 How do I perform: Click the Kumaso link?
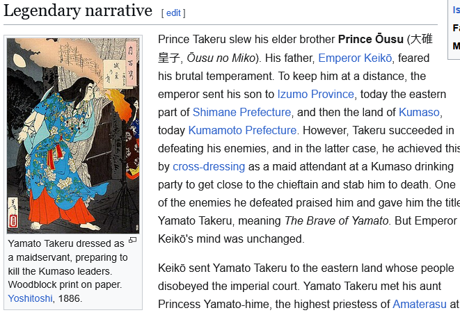[x=420, y=112]
